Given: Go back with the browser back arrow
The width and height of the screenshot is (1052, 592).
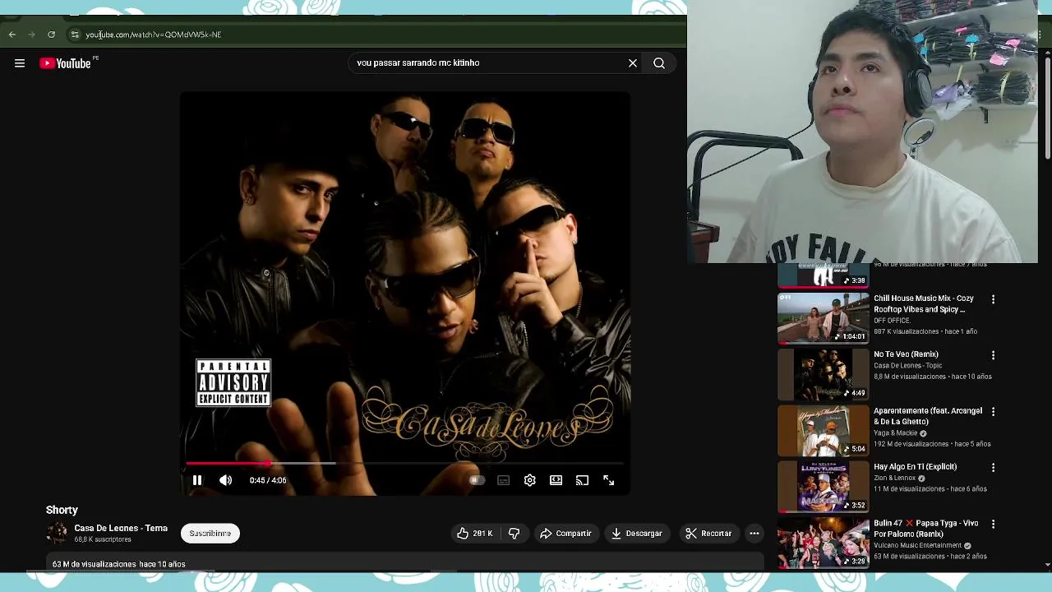Looking at the screenshot, I should [12, 35].
